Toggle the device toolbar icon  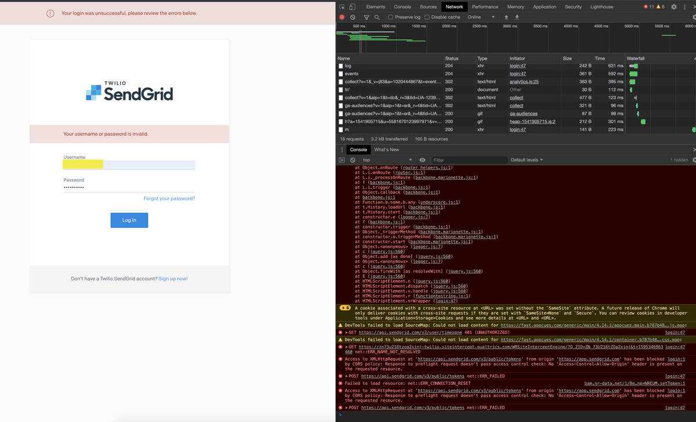(x=353, y=7)
